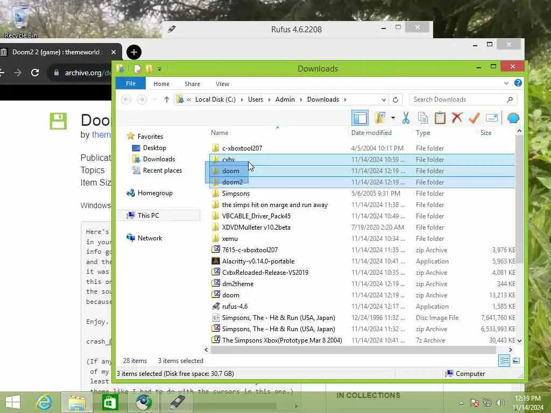Open the Customize Quick Access Toolbar dropdown
Image resolution: width=551 pixels, height=413 pixels.
pos(159,69)
